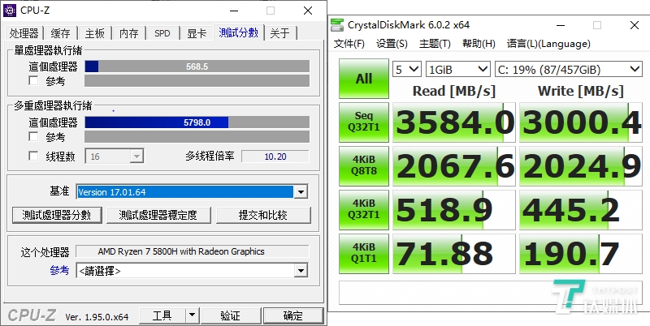Click the empty comment field in CrystalDiskMark

(x=491, y=292)
